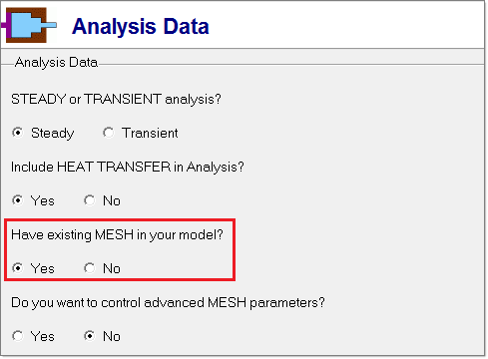Screen dimensions: 488x359
Task: Click the blue Analysis Data heading
Action: [x=141, y=26]
